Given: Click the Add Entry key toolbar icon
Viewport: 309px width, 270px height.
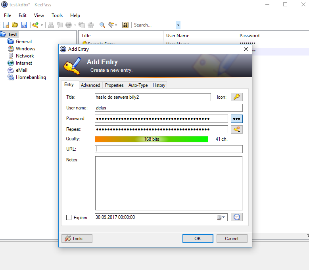Looking at the screenshot, I should (x=35, y=25).
